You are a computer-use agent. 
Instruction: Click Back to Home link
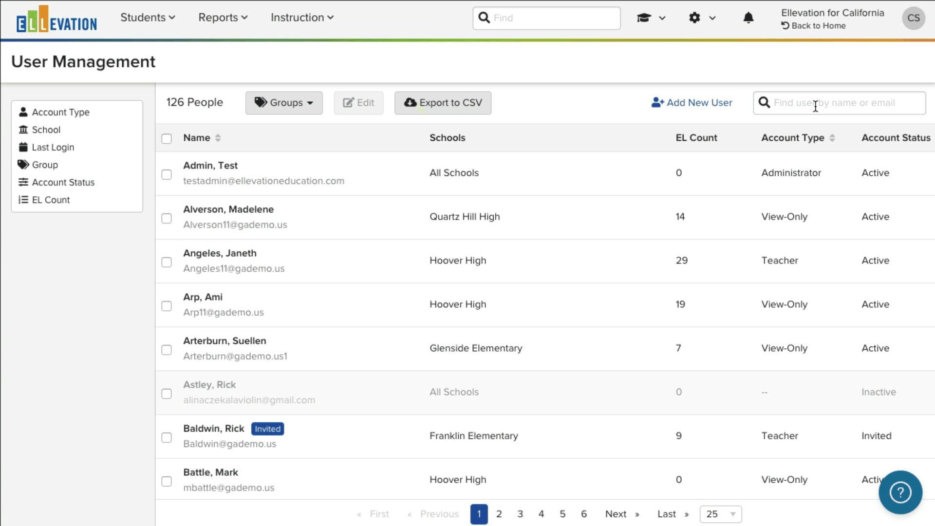coord(813,26)
